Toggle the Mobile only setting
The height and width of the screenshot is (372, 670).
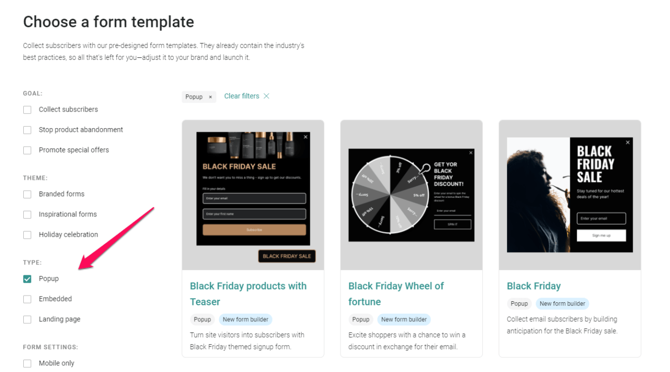pos(27,363)
